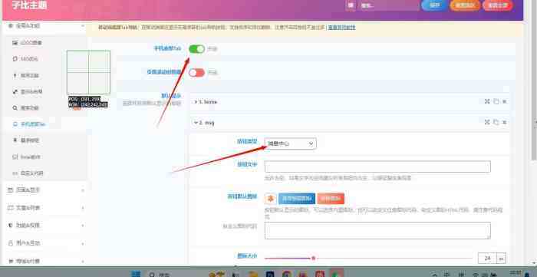The height and width of the screenshot is (277, 537).
Task: Click the red delete-icon button
Action: (x=331, y=199)
